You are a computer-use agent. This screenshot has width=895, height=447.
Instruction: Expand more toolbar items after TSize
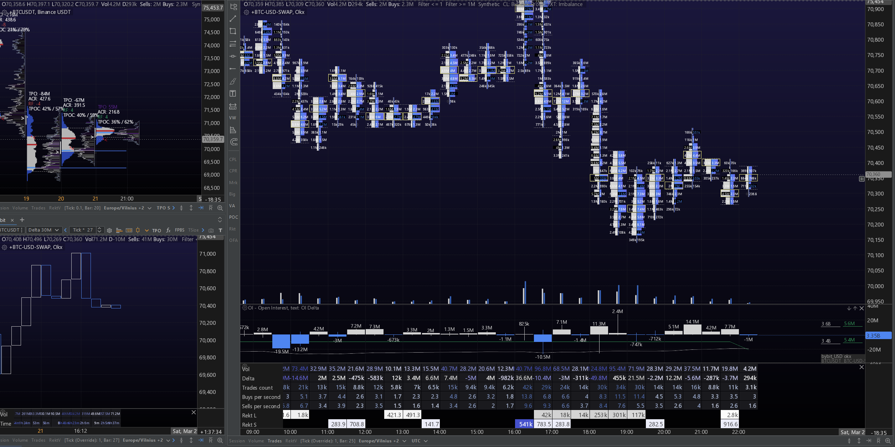tap(203, 230)
